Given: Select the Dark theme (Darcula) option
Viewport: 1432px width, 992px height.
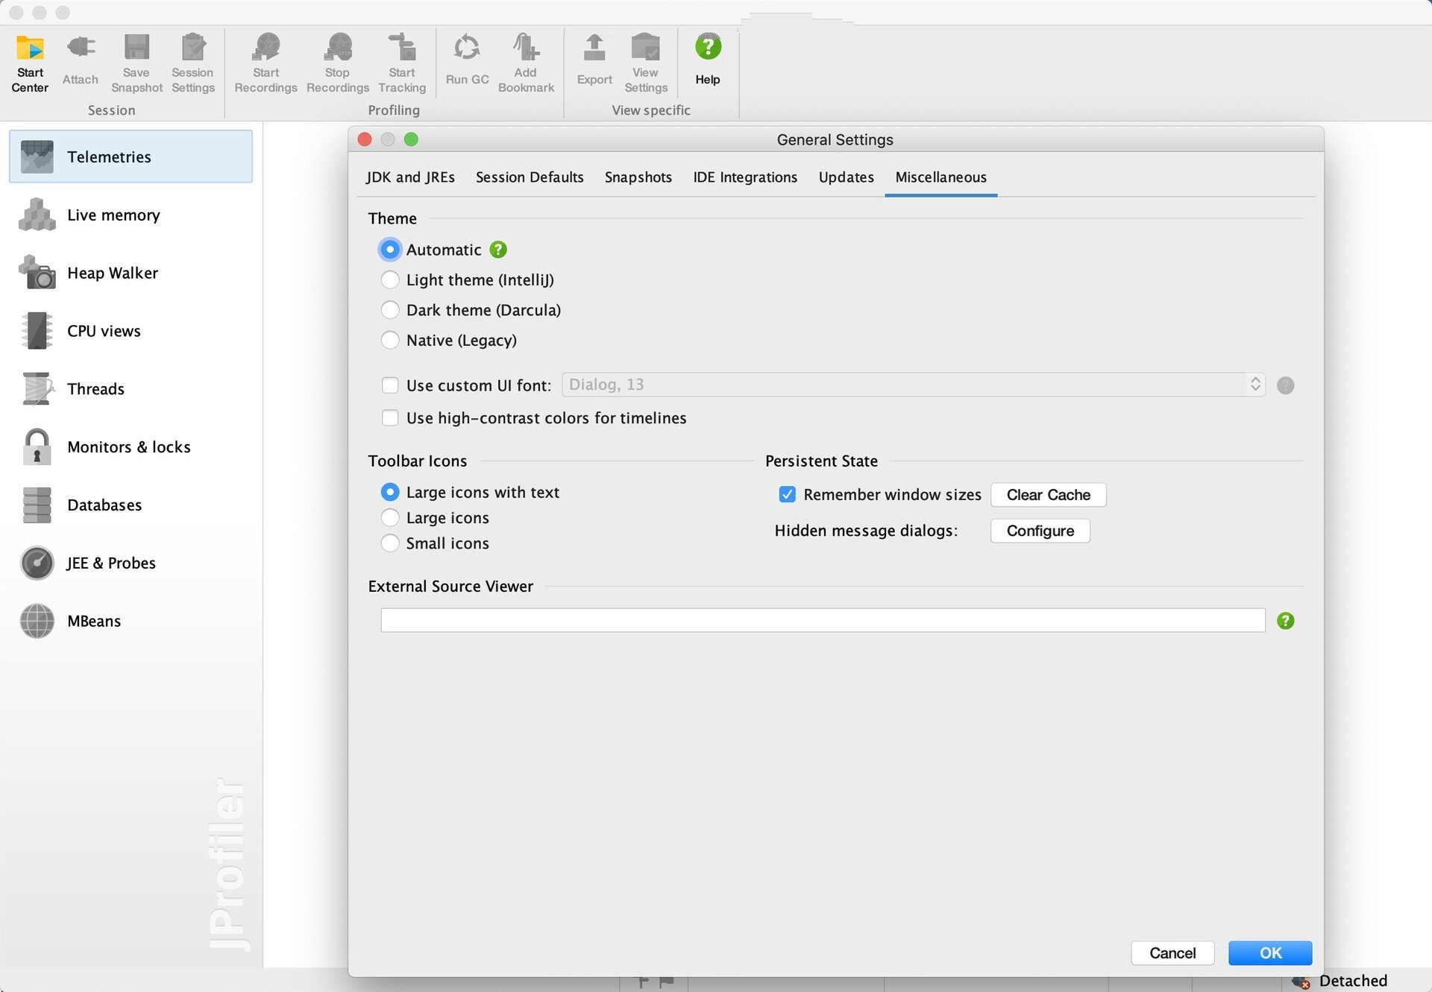Looking at the screenshot, I should [x=390, y=309].
